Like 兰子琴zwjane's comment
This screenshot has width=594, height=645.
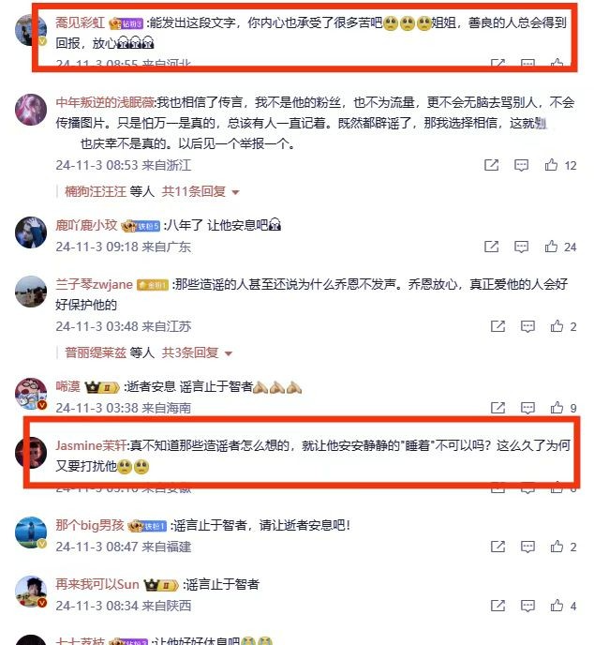557,326
